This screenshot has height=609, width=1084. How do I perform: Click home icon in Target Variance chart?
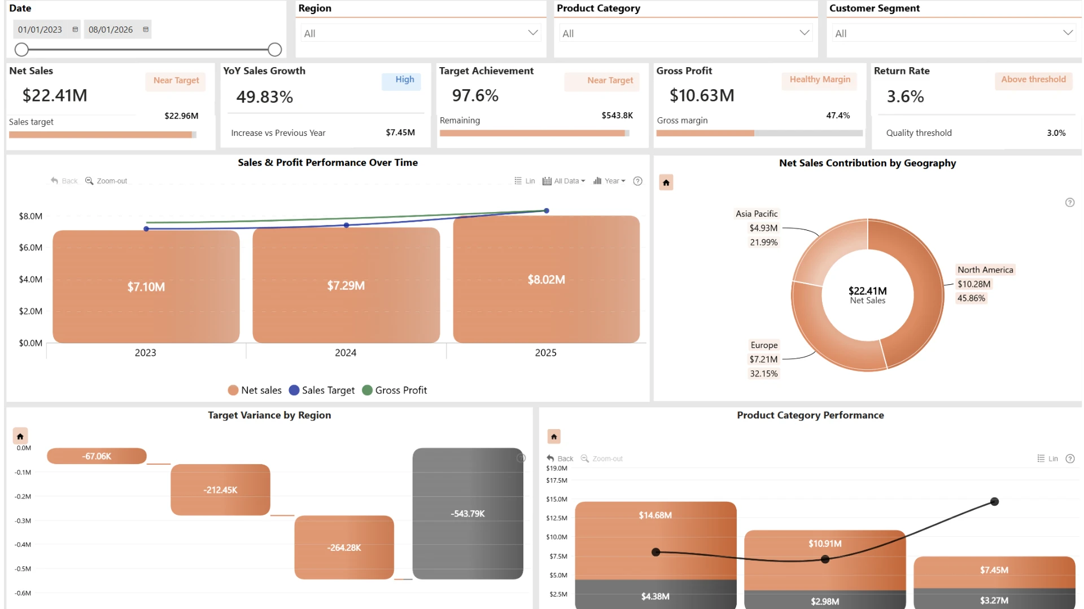pyautogui.click(x=20, y=436)
